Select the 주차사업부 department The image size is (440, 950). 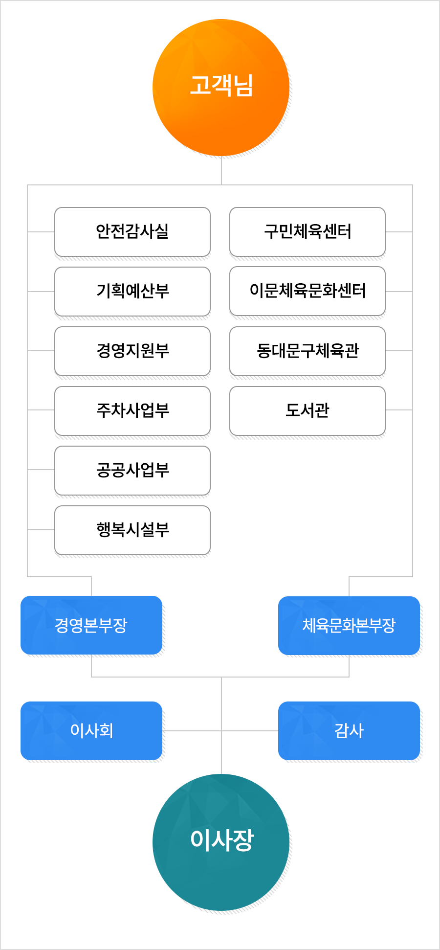(x=132, y=410)
